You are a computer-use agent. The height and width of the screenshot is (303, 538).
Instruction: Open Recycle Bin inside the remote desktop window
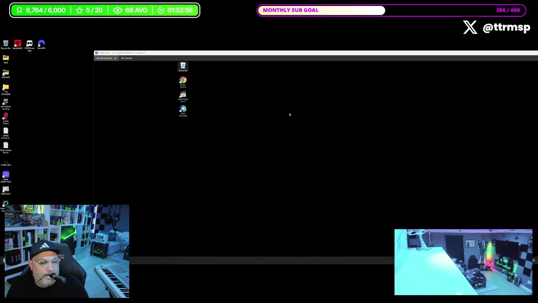183,66
